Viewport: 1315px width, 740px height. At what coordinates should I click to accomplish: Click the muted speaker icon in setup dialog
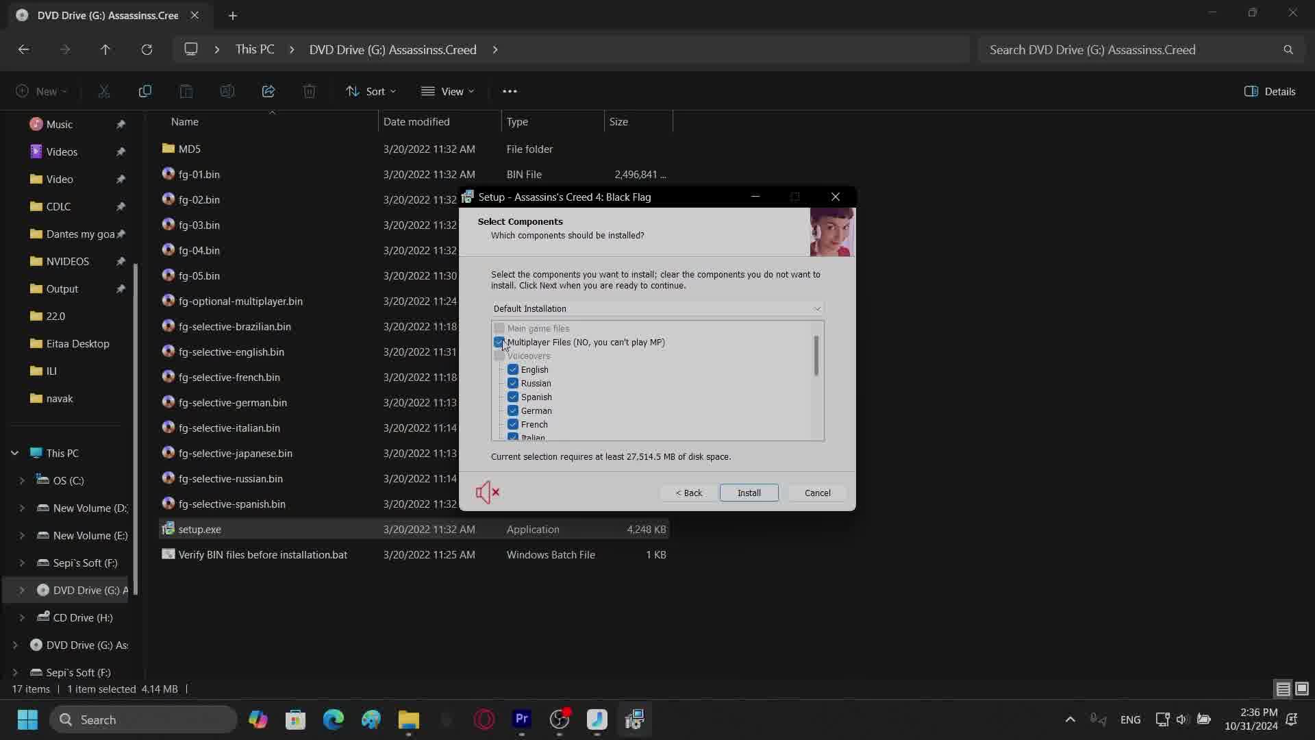[x=488, y=492]
